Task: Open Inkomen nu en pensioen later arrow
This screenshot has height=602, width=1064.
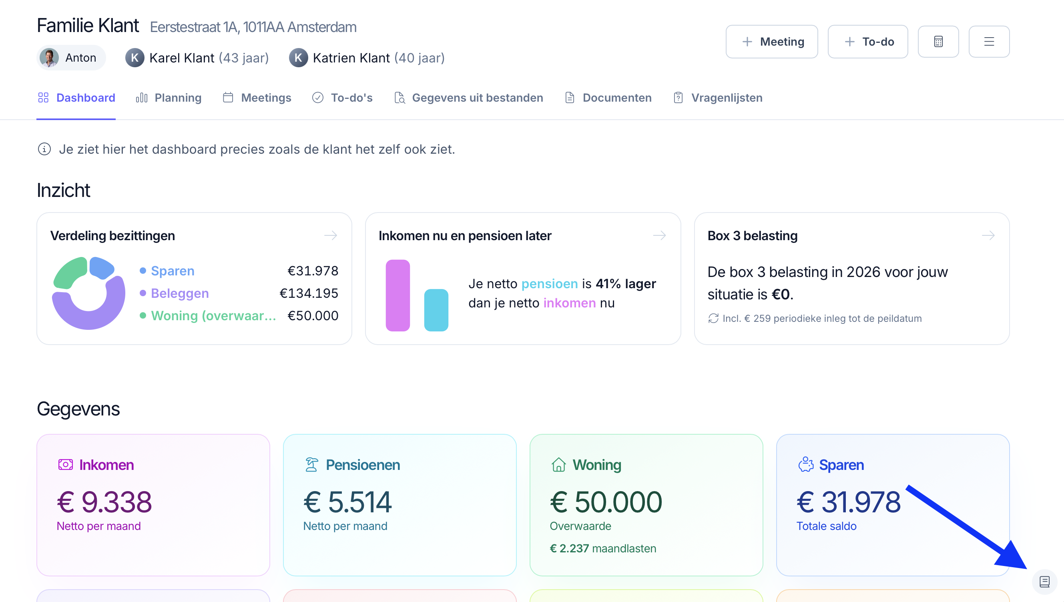Action: tap(659, 235)
